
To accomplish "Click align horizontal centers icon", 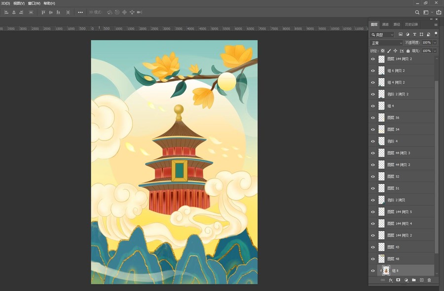I will (x=14, y=12).
